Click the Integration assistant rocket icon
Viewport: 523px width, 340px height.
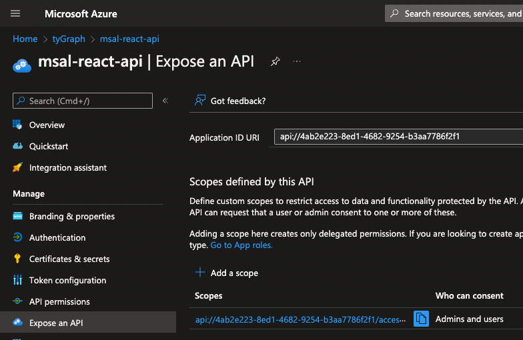click(x=17, y=167)
